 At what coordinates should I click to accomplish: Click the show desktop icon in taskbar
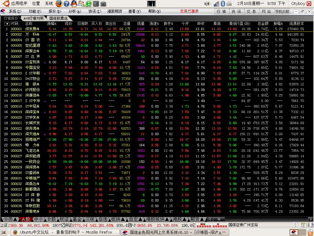point(4,232)
